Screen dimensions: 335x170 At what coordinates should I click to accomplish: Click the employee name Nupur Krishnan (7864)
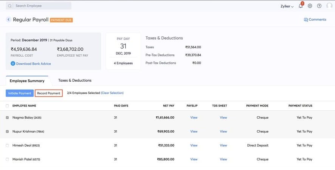click(x=28, y=131)
